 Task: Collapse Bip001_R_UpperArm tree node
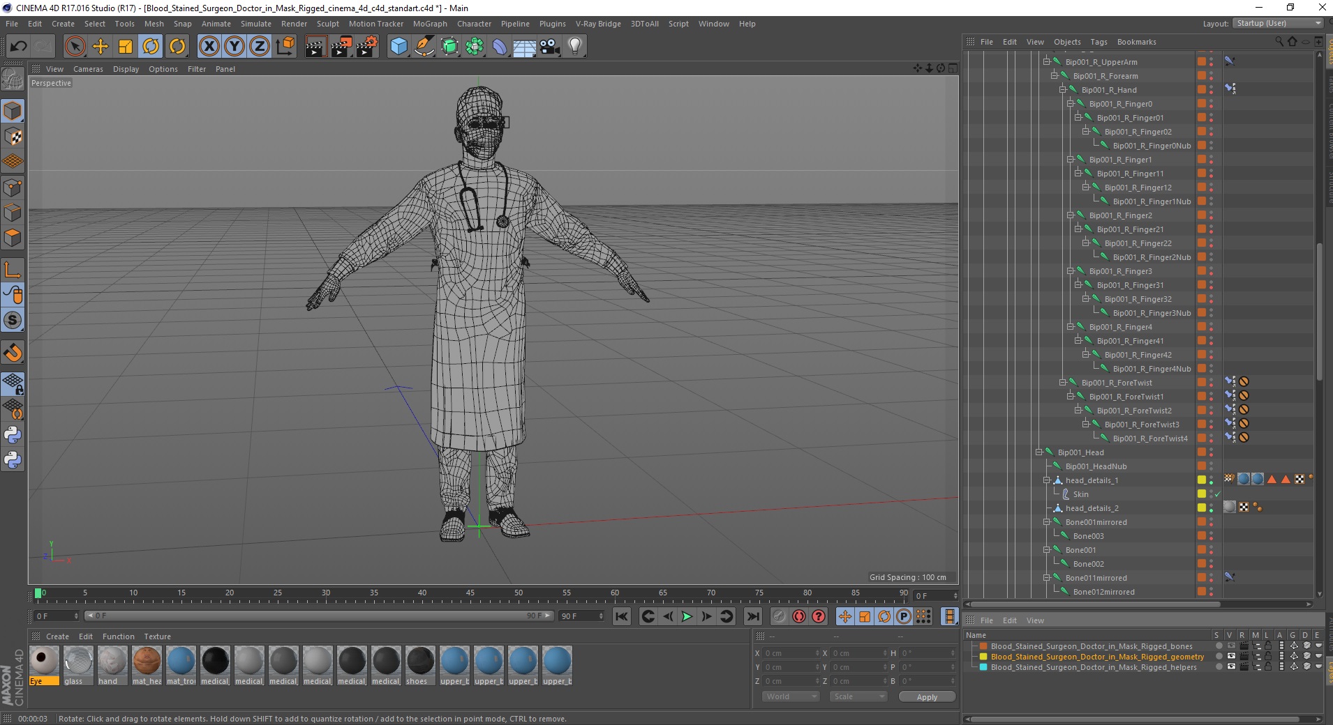click(1046, 62)
